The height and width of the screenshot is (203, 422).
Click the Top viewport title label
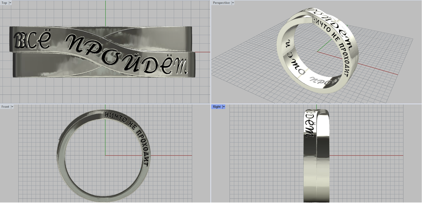coord(4,3)
